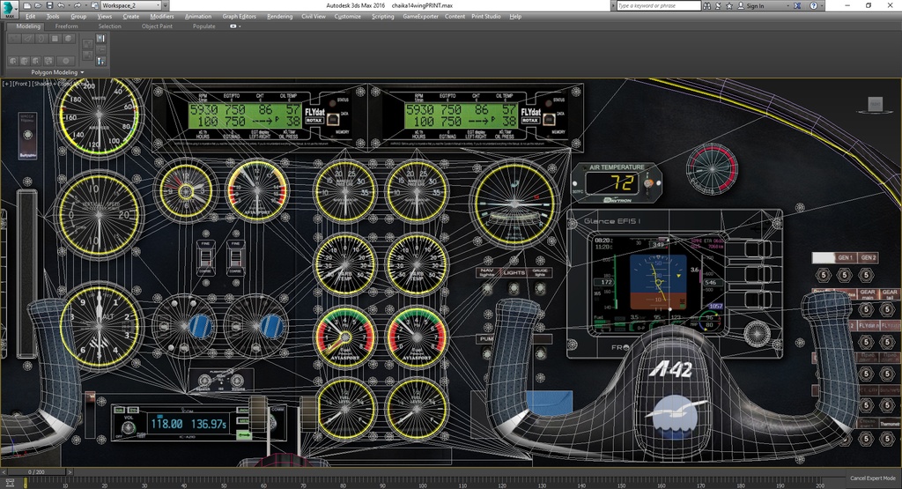This screenshot has height=489, width=902.
Task: Click the time slider previous frame arrow
Action: [4, 471]
